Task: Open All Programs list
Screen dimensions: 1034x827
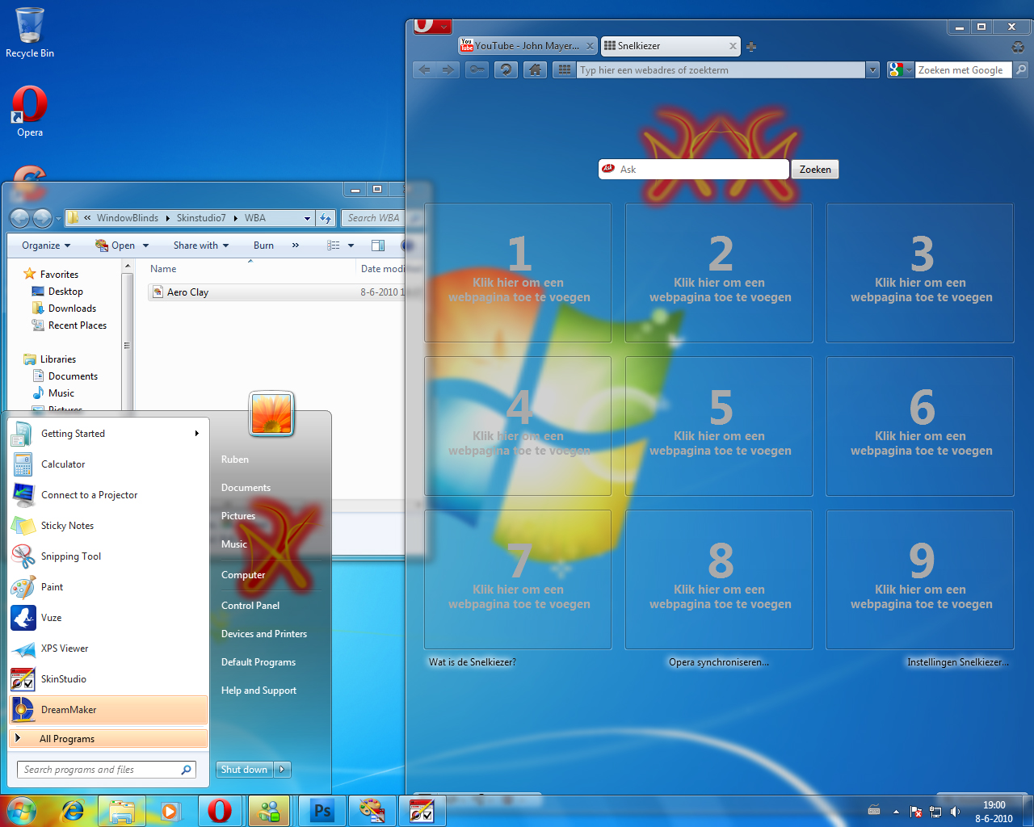Action: (x=108, y=739)
